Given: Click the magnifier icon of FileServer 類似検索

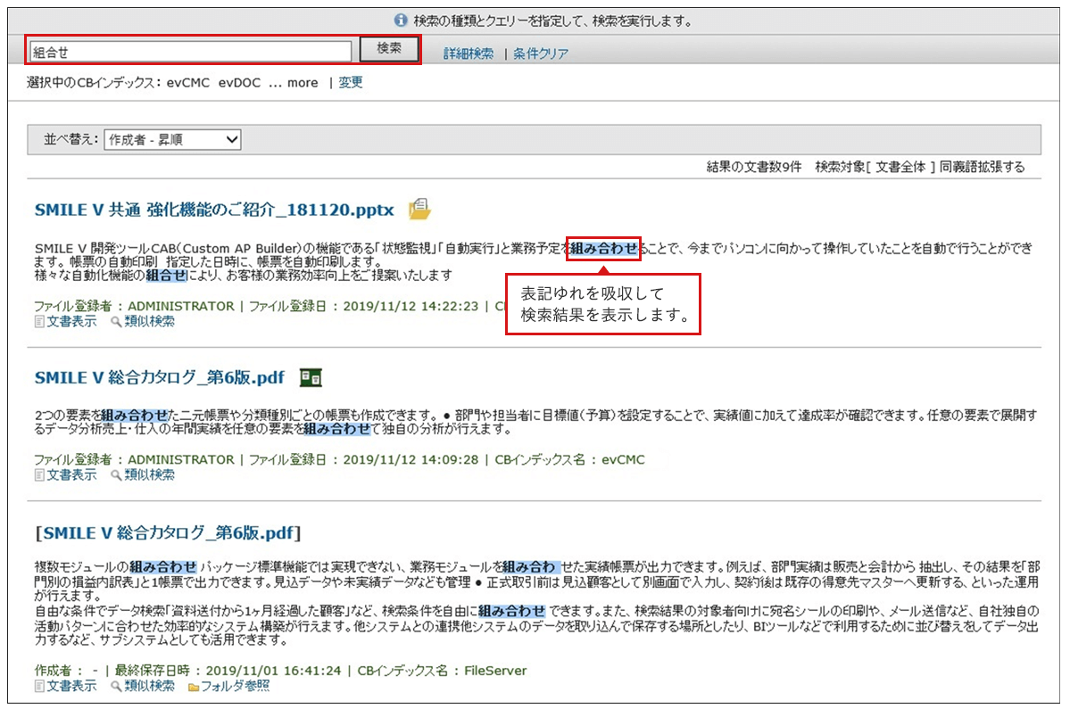Looking at the screenshot, I should coord(116,686).
